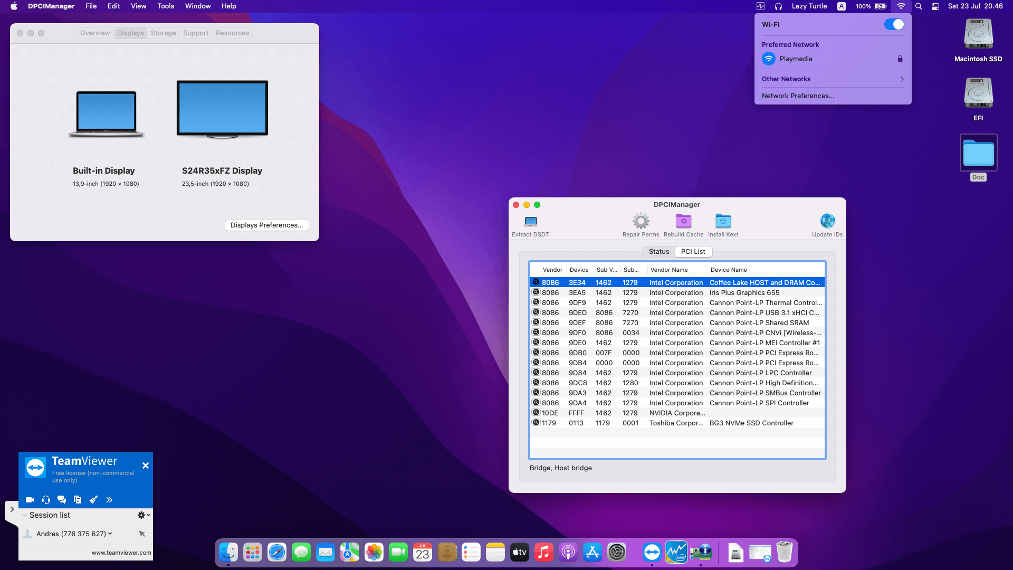The width and height of the screenshot is (1013, 570).
Task: Select the BG3 NVMe SSD Controller row
Action: [677, 423]
